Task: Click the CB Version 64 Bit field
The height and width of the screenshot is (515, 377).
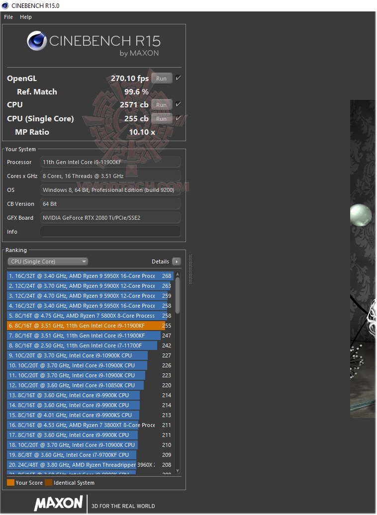Action: [110, 204]
